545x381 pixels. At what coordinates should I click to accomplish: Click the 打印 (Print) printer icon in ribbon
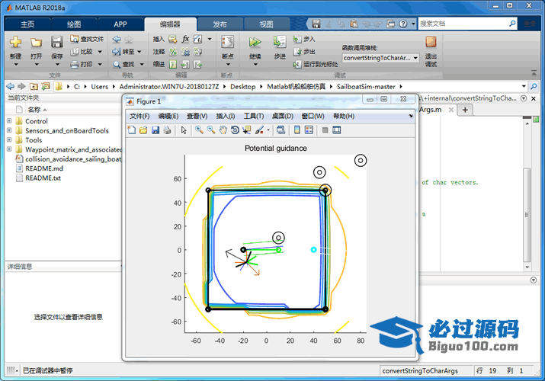75,64
